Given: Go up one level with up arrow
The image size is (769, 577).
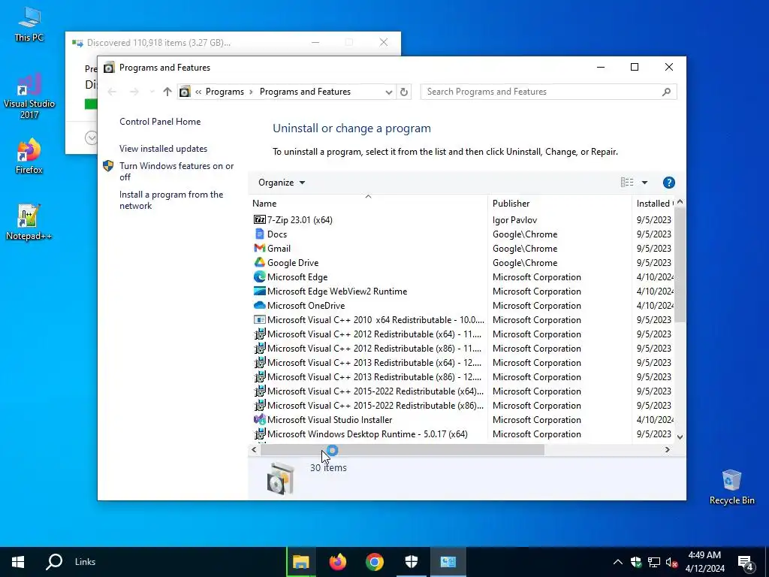Looking at the screenshot, I should click(167, 92).
